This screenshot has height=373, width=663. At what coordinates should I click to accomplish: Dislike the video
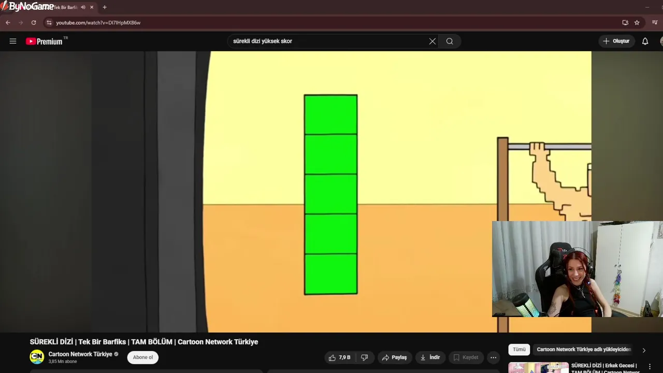coord(365,357)
